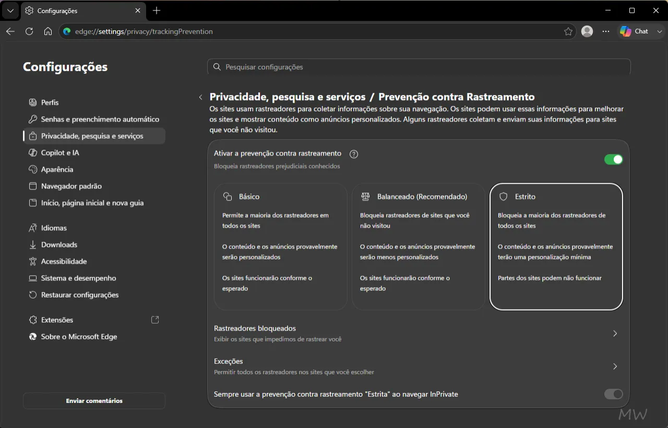Viewport: 668px width, 428px height.
Task: Toggle always use Estrita in InPrivate
Action: (614, 394)
